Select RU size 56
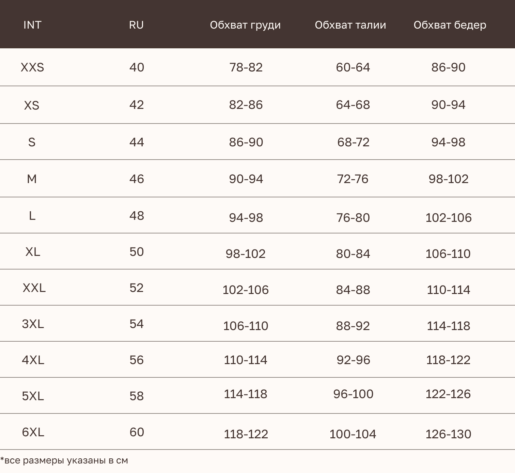This screenshot has width=515, height=473. 137,360
